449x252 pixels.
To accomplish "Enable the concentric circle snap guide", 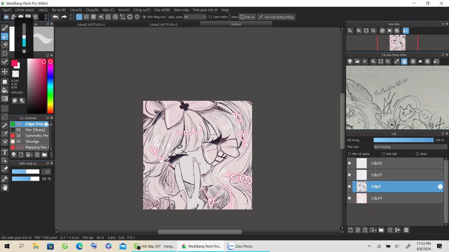I will tap(115, 17).
